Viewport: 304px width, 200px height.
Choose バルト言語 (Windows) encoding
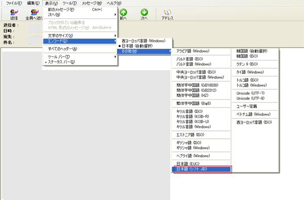coord(201,64)
